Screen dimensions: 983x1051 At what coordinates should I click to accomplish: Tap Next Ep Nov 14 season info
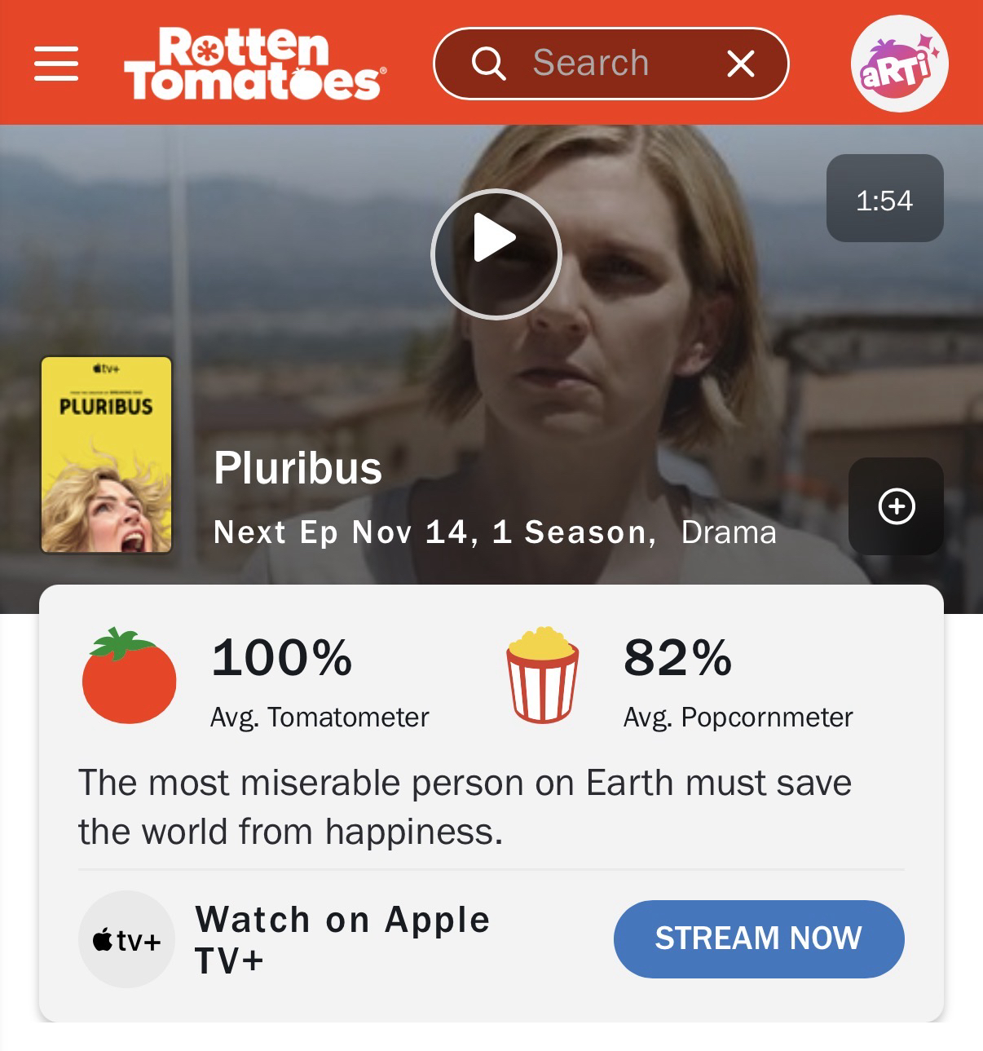(434, 532)
